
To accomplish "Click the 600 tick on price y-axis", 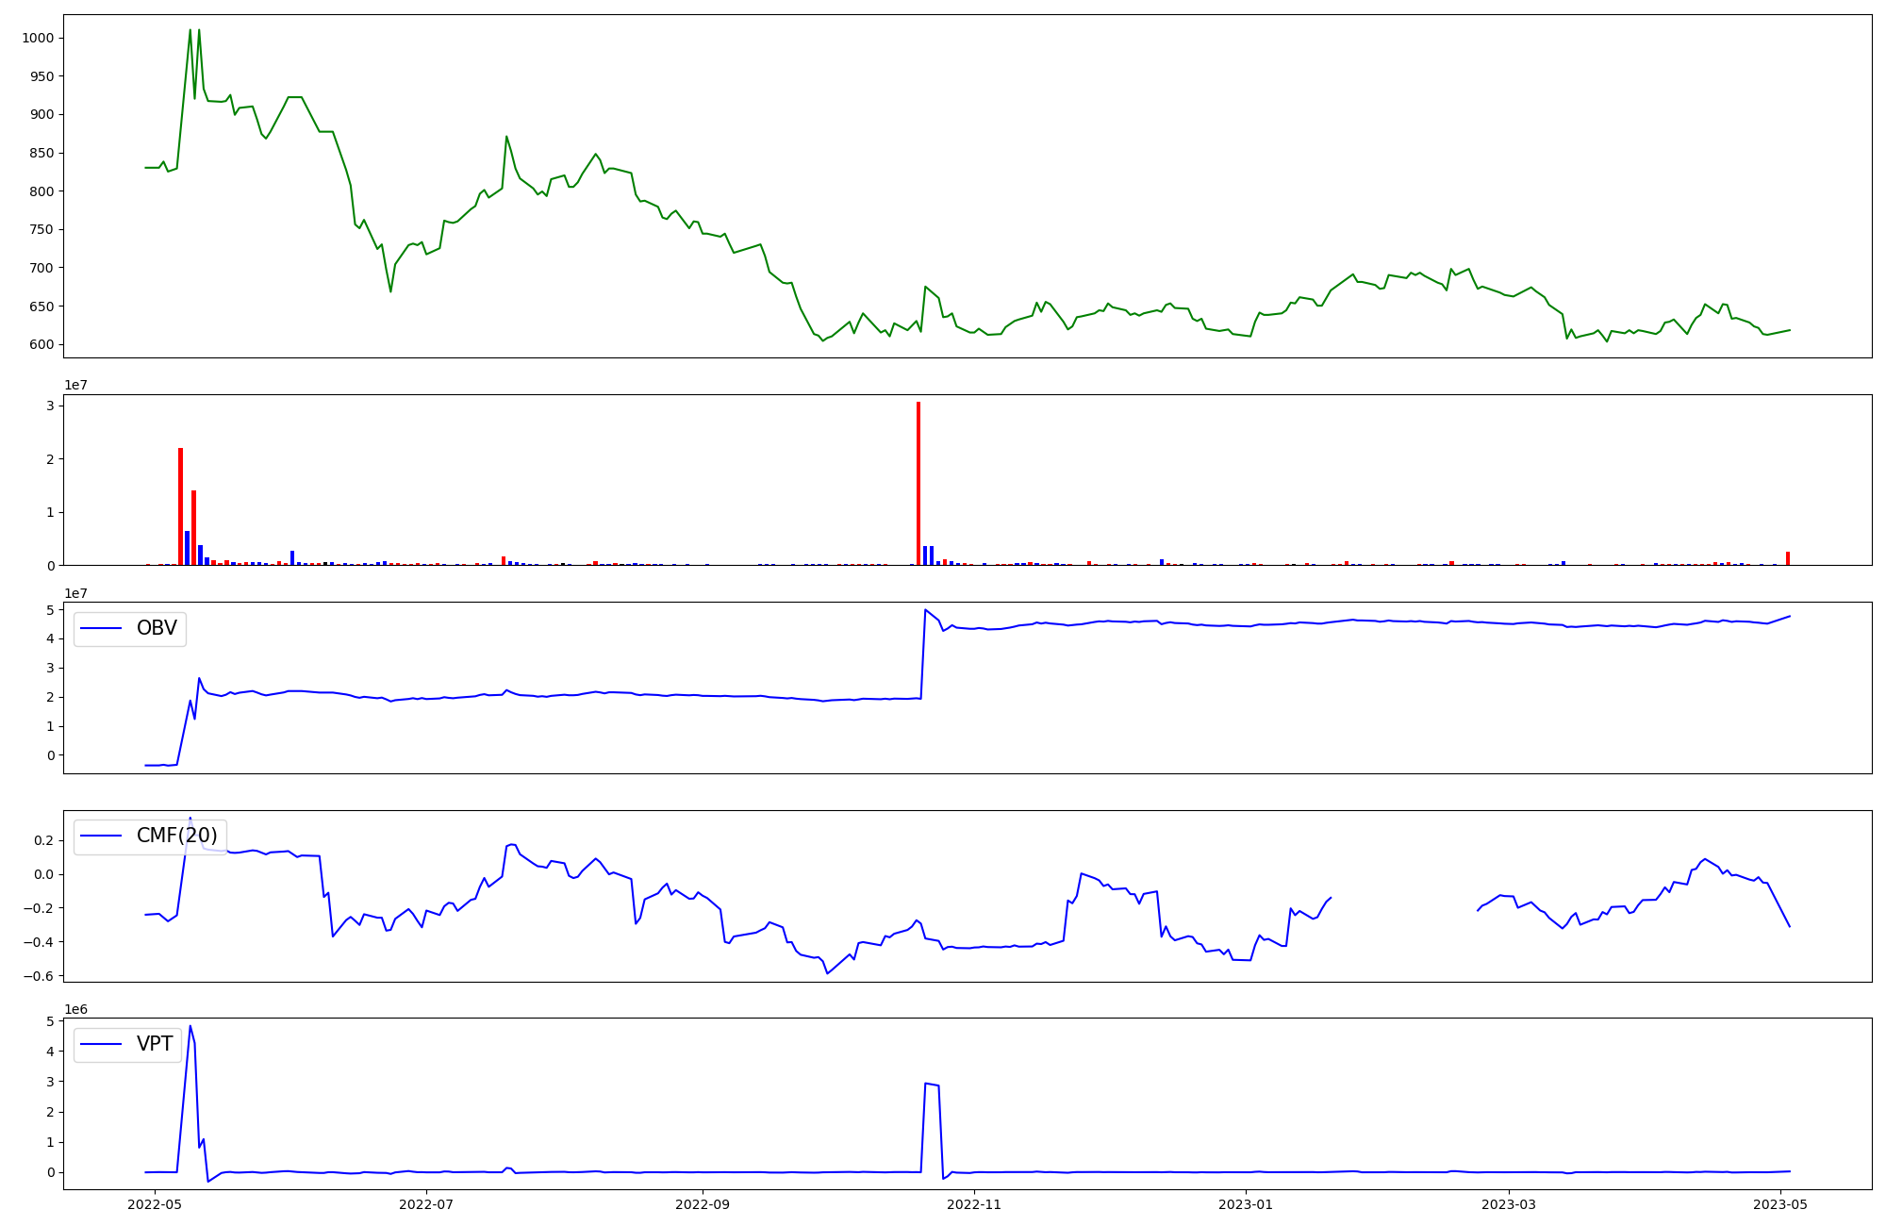I will 42,344.
